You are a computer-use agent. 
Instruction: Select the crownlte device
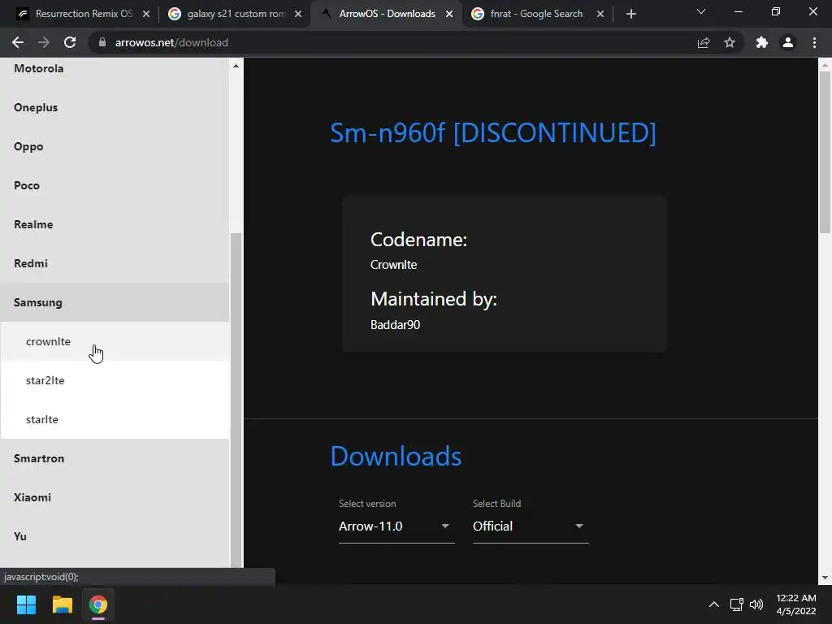[x=115, y=341]
